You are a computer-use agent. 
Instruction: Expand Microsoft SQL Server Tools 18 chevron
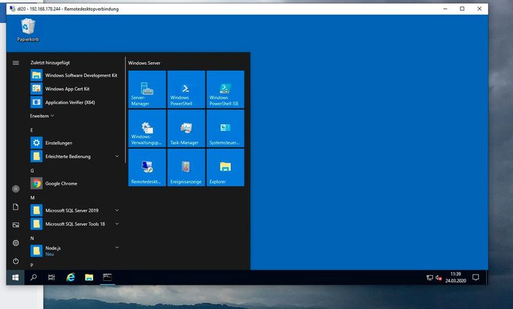coord(117,224)
